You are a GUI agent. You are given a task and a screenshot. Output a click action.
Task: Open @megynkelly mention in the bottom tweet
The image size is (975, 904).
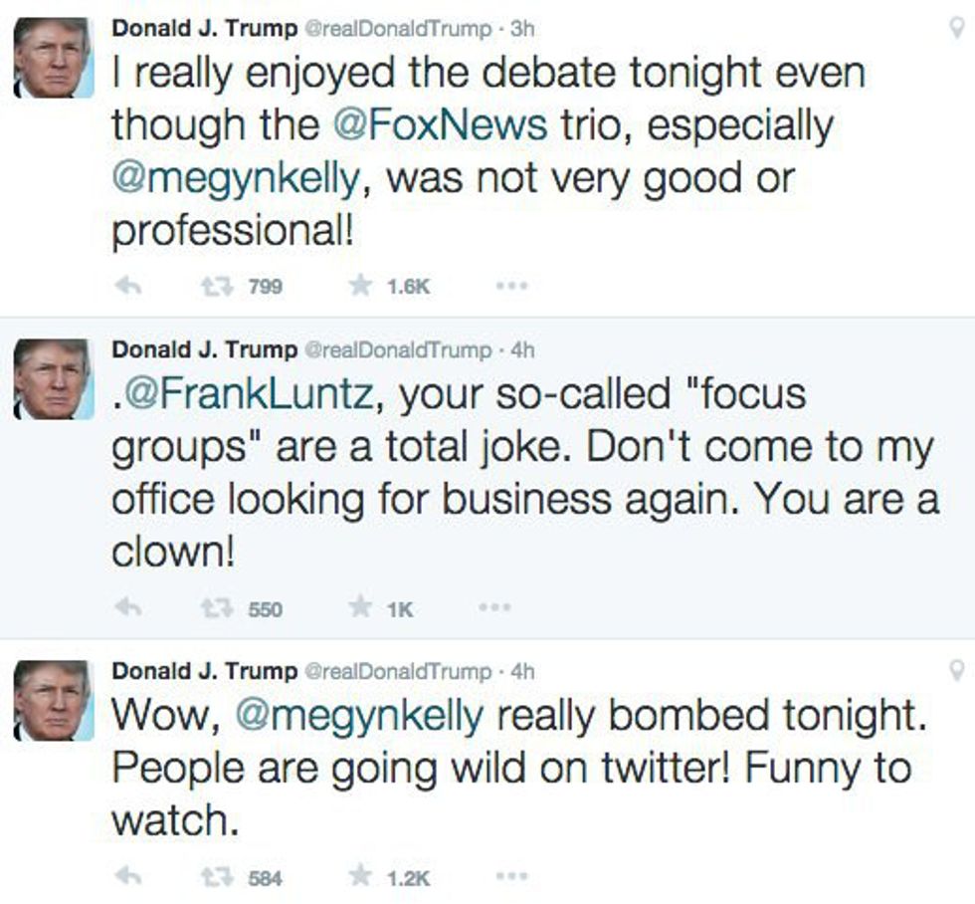(358, 716)
